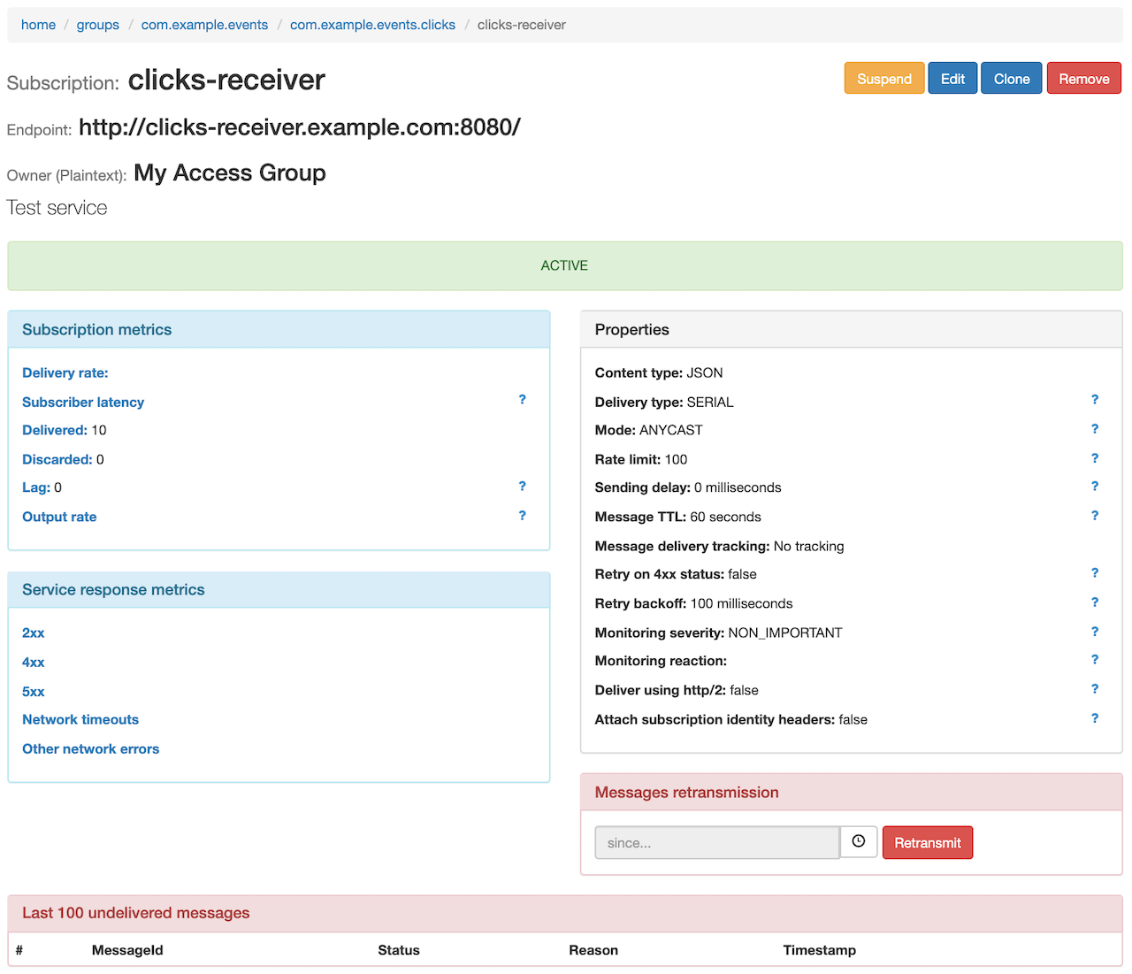Open help icon for Output rate

pyautogui.click(x=522, y=516)
